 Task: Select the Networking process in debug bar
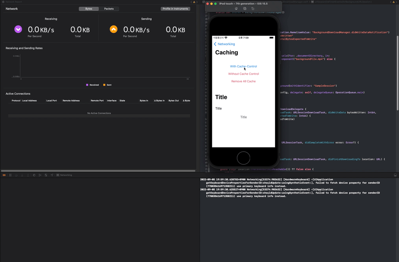(64, 175)
